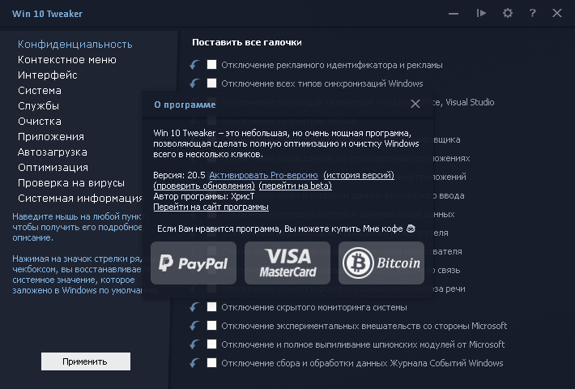This screenshot has width=575, height=389.
Task: Click the Win 10 Tweaker title text
Action: pos(47,14)
